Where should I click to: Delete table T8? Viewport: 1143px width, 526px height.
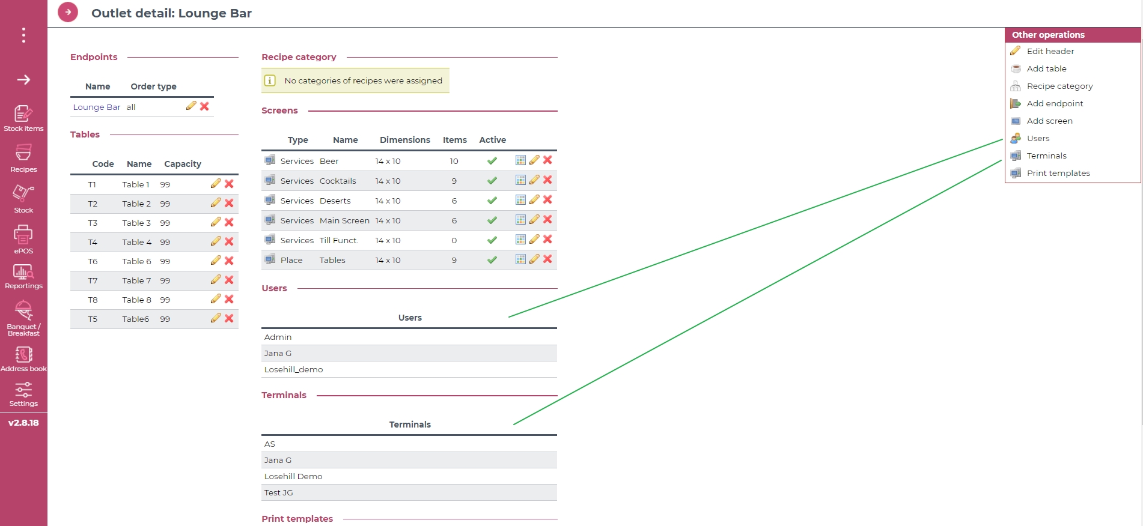pyautogui.click(x=229, y=299)
